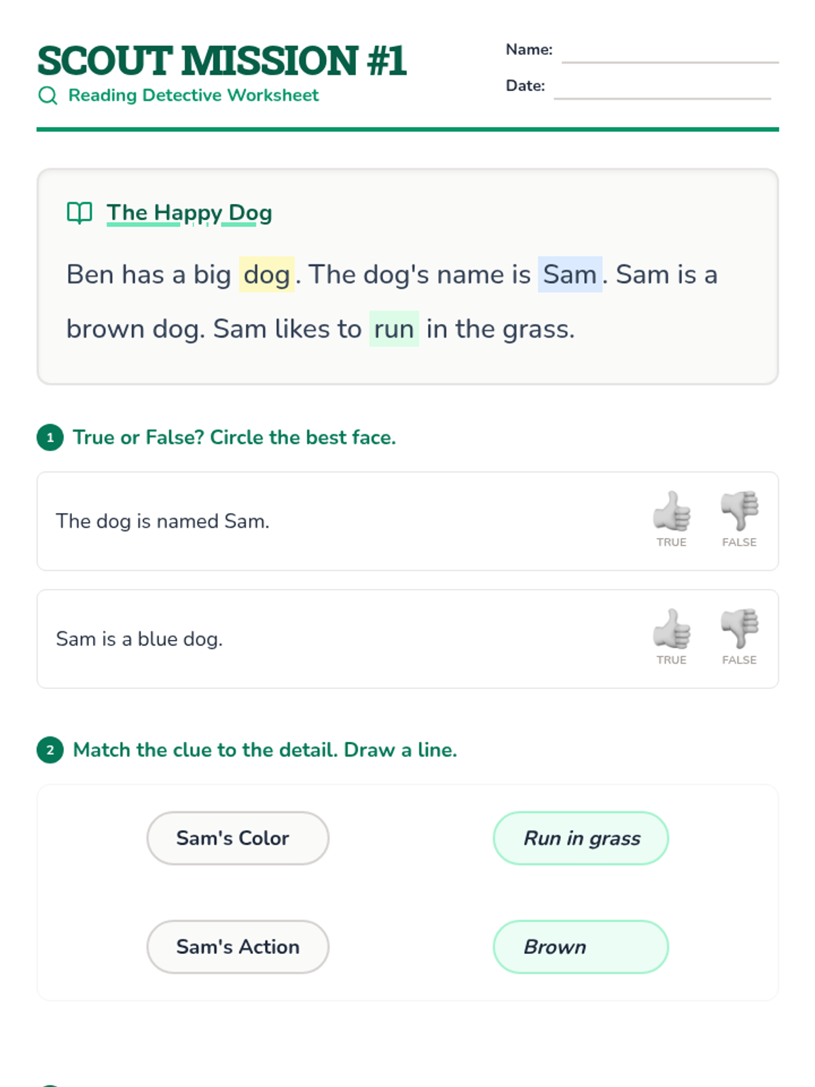The width and height of the screenshot is (815, 1087).
Task: Click the magnifying glass icon under the title
Action: point(48,96)
